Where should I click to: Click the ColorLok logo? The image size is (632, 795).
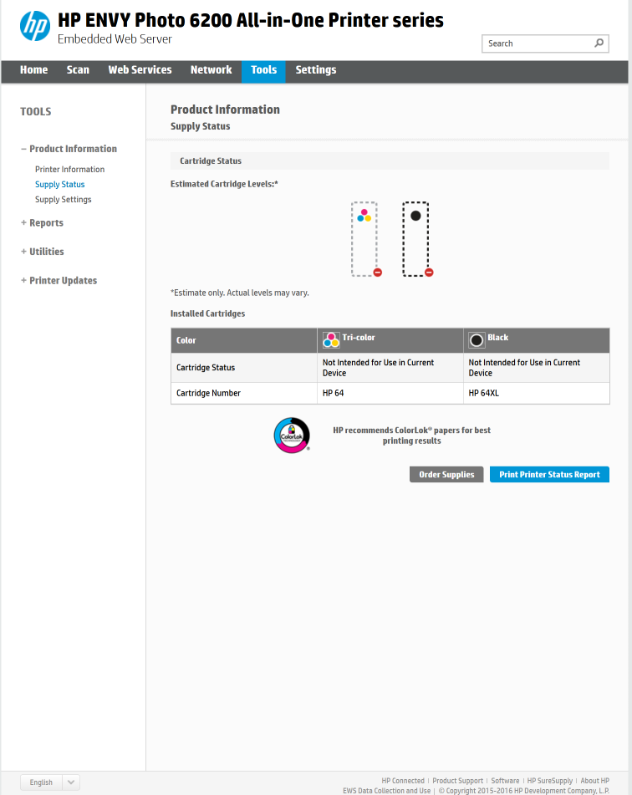point(292,435)
